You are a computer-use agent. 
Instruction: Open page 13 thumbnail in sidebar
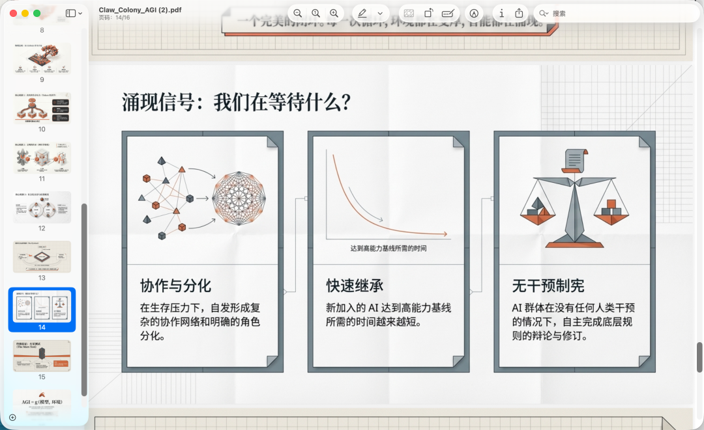click(42, 257)
